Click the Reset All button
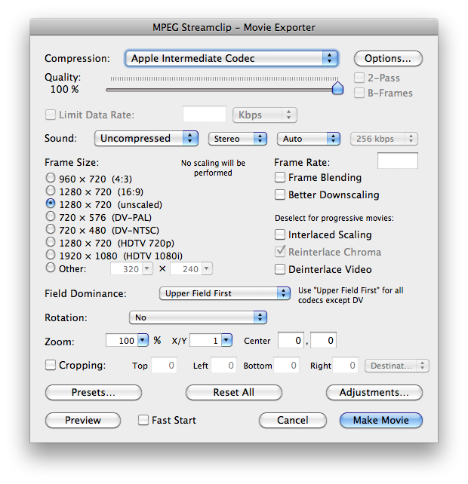Image resolution: width=468 pixels, height=484 pixels. pos(234,392)
